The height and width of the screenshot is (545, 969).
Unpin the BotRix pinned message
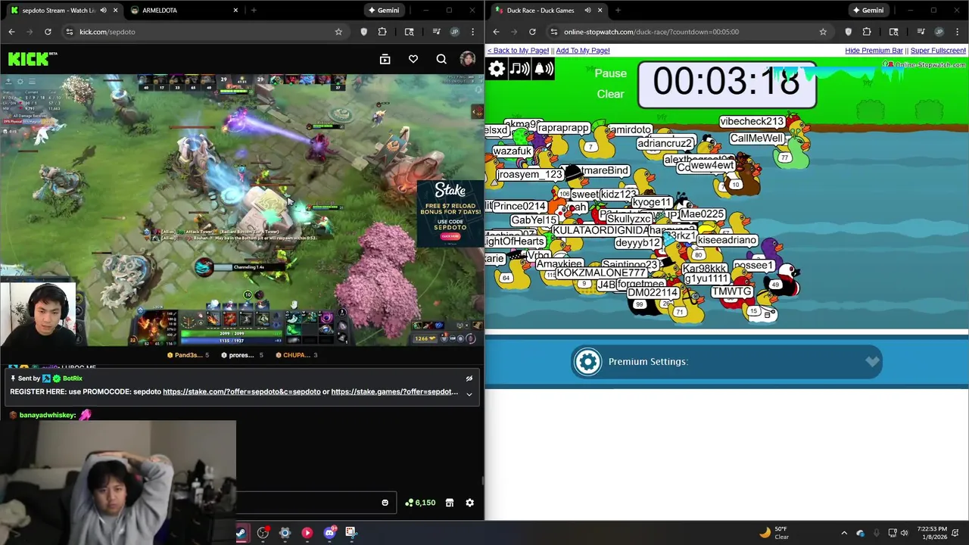[x=469, y=378]
